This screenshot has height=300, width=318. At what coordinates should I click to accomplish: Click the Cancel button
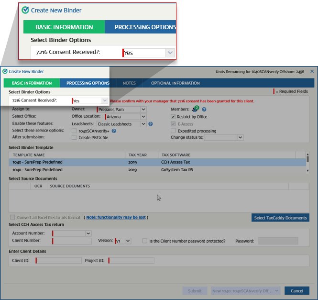click(x=297, y=290)
